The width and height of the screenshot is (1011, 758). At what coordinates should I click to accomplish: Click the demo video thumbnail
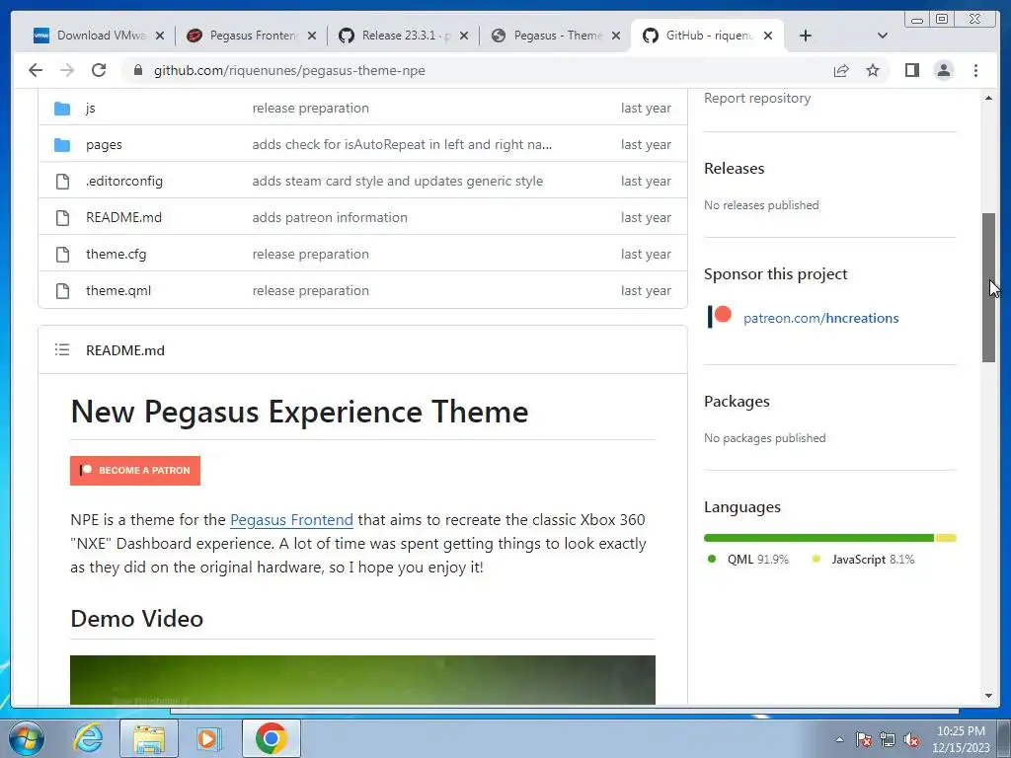pos(362,679)
